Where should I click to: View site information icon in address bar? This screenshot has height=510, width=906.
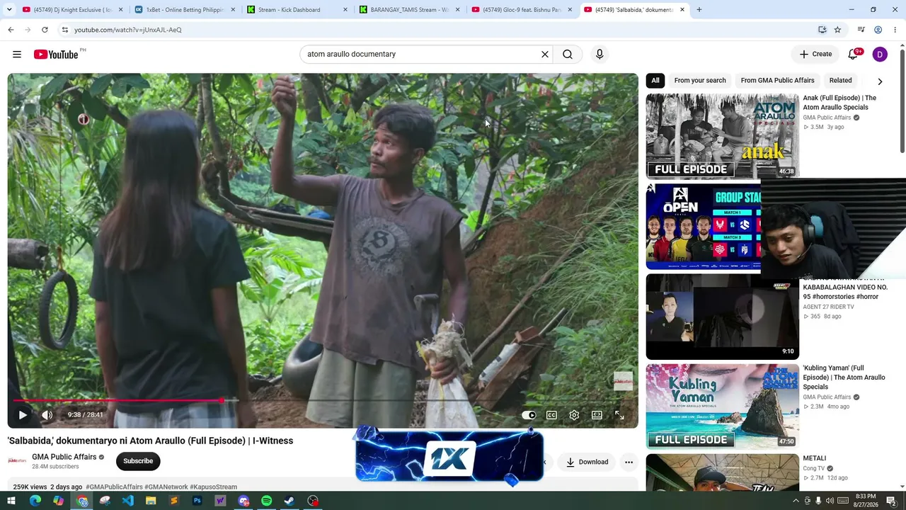pos(65,30)
